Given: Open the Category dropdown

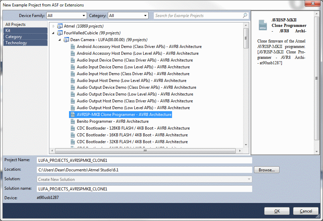Looking at the screenshot, I should click(x=145, y=15).
